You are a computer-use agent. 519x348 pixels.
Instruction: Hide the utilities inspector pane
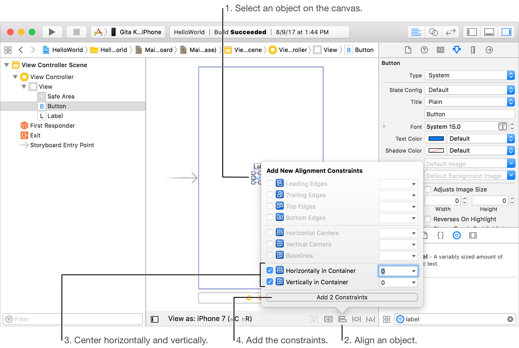pyautogui.click(x=506, y=32)
